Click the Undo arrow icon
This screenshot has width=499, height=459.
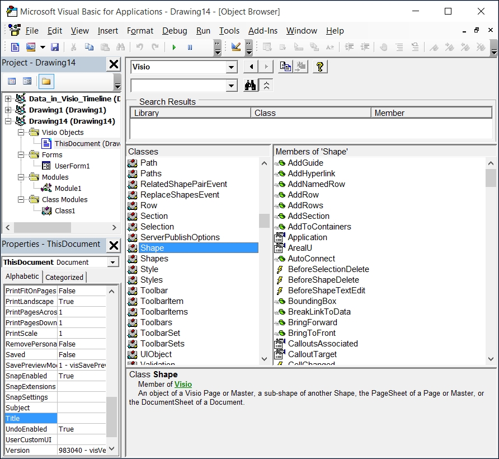139,47
